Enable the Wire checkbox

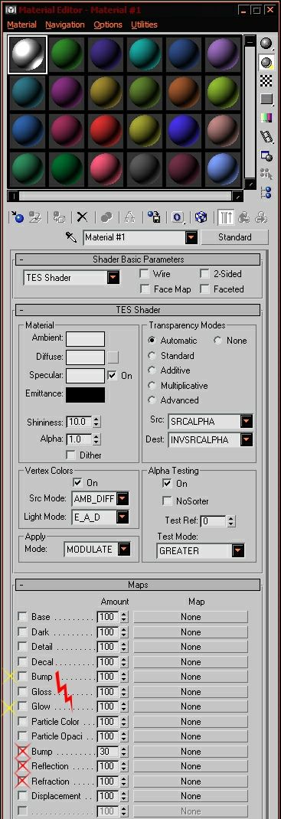click(x=144, y=274)
